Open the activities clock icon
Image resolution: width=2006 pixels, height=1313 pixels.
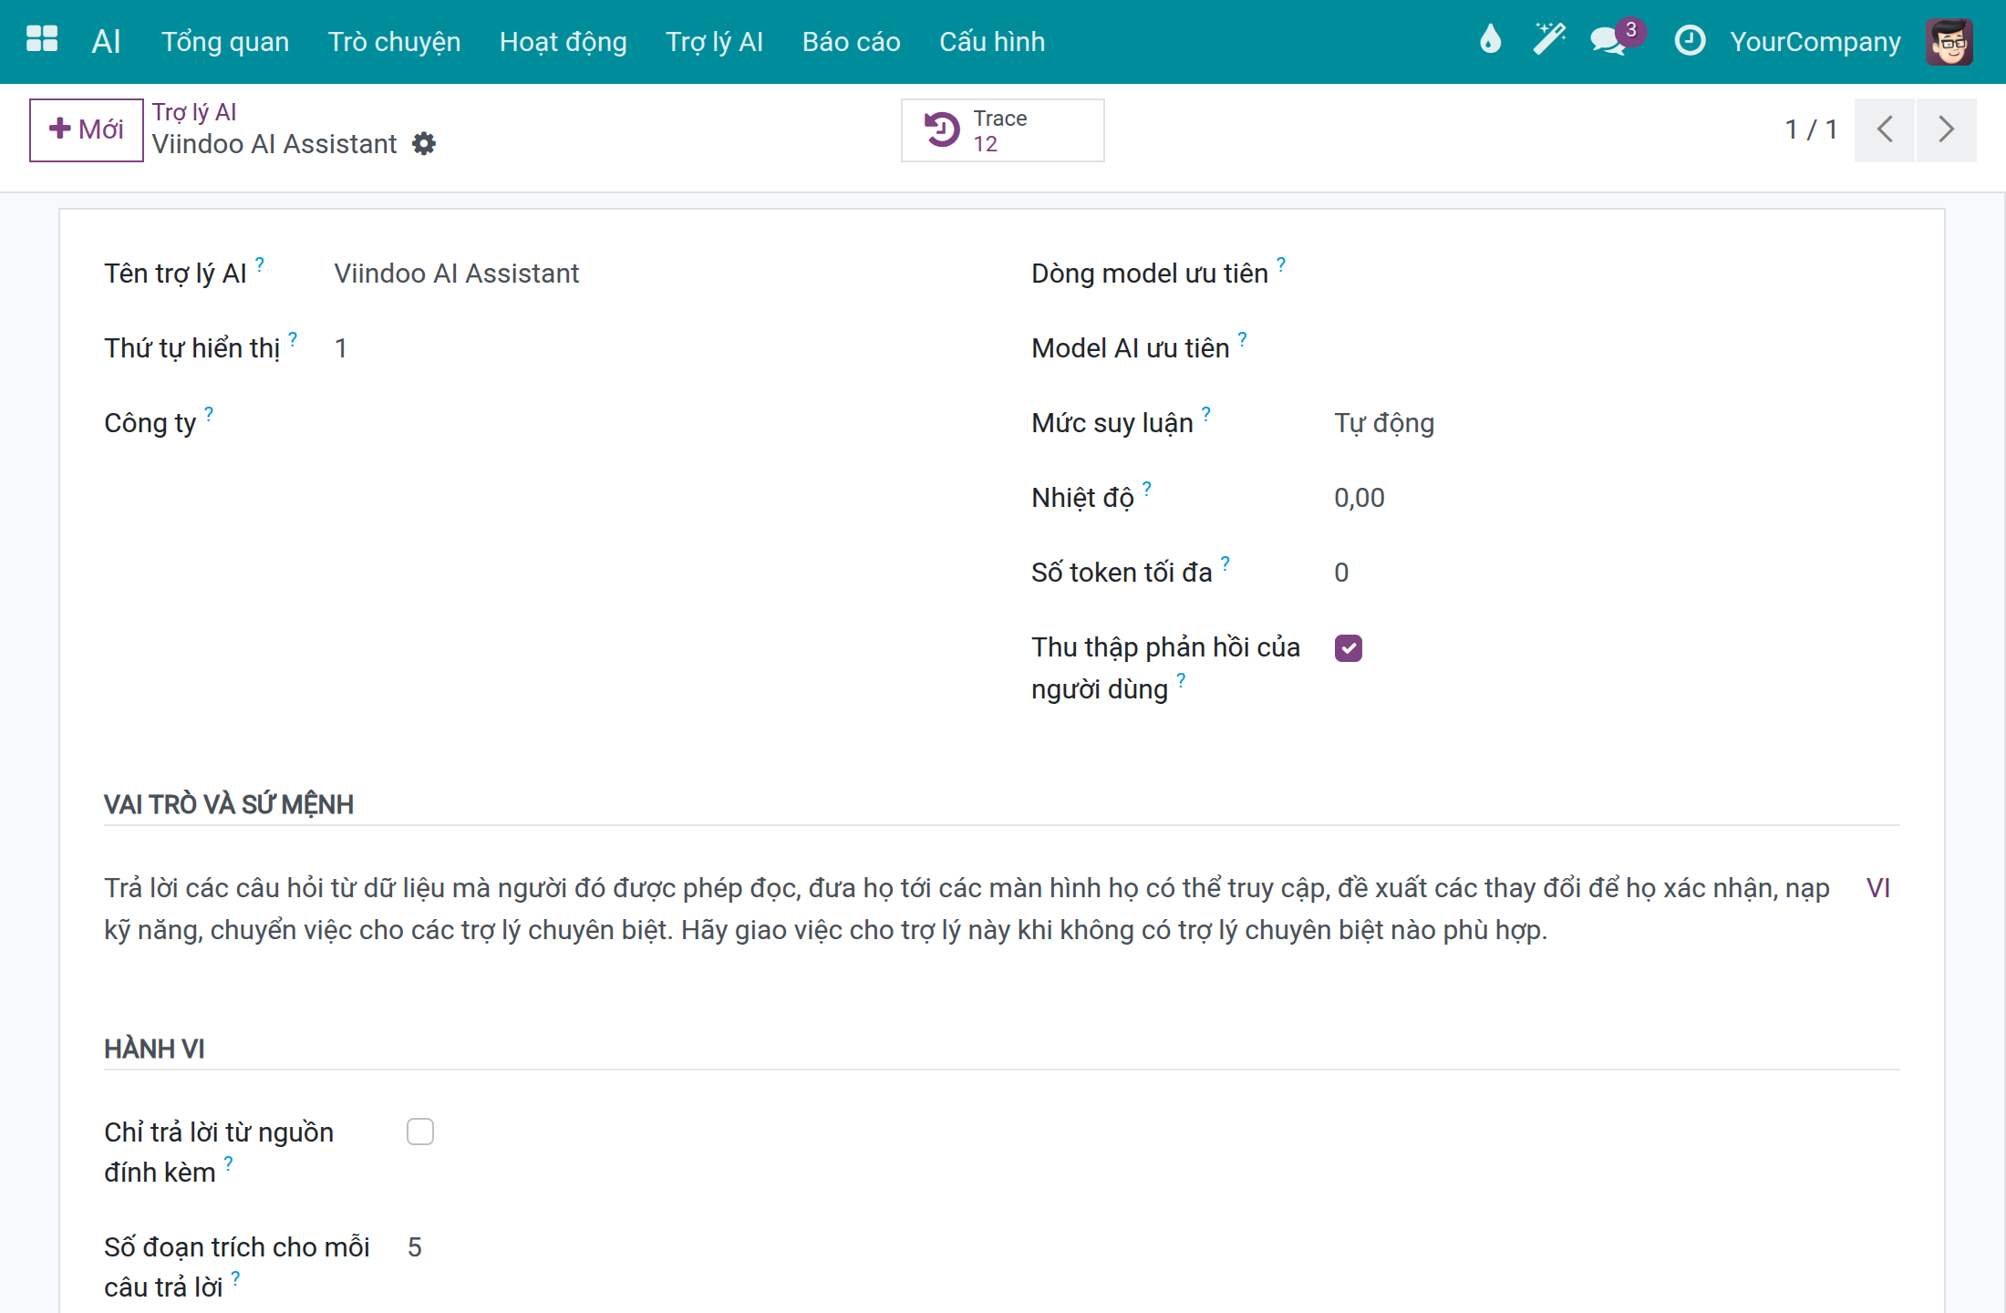pyautogui.click(x=1690, y=40)
